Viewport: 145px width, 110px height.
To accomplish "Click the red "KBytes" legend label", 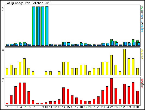I will click(x=142, y=83).
